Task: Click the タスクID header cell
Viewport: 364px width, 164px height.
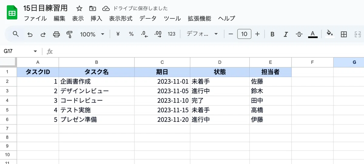Action: [x=38, y=72]
